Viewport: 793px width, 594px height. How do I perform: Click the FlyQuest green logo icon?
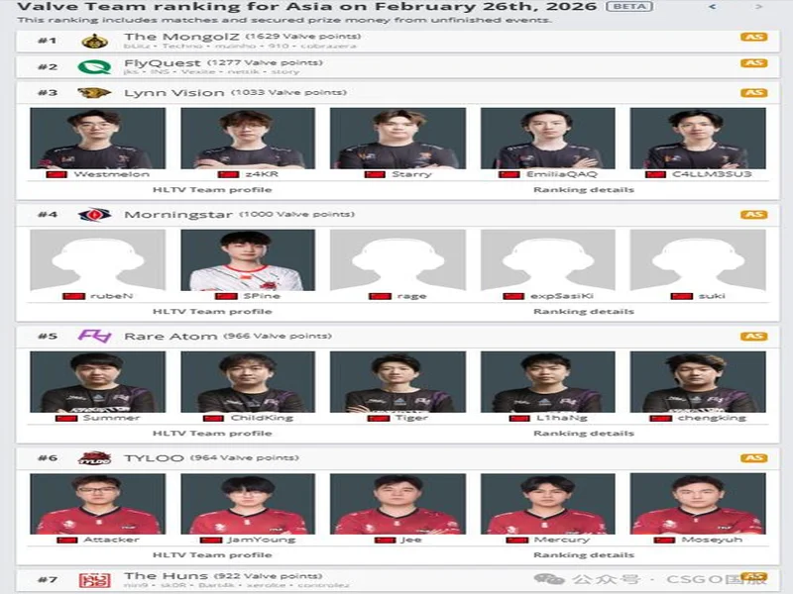click(94, 67)
